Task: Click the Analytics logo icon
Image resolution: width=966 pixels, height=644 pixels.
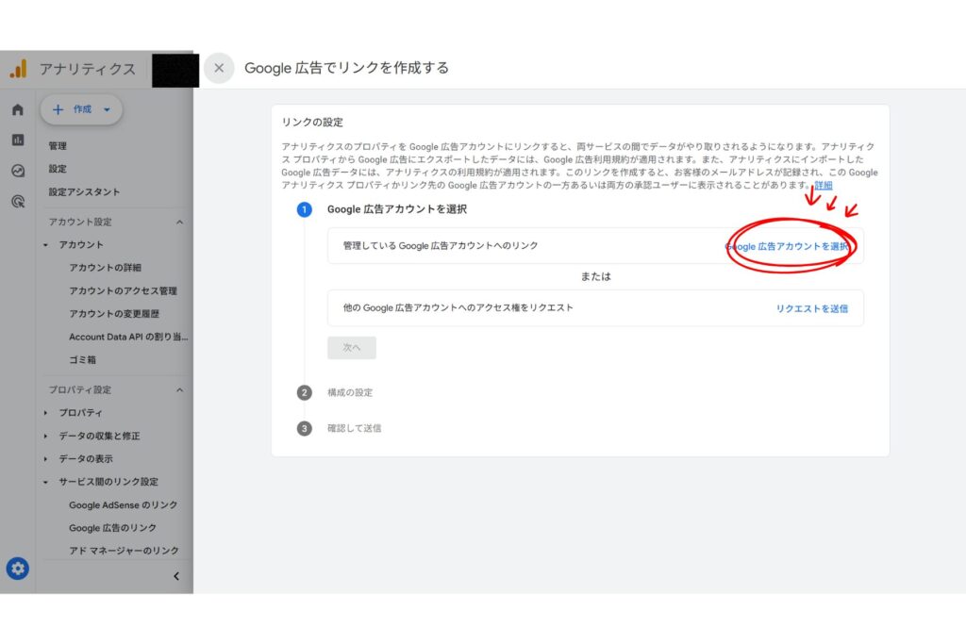Action: coord(18,69)
